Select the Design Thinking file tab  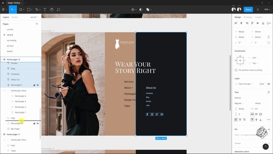[14, 3]
